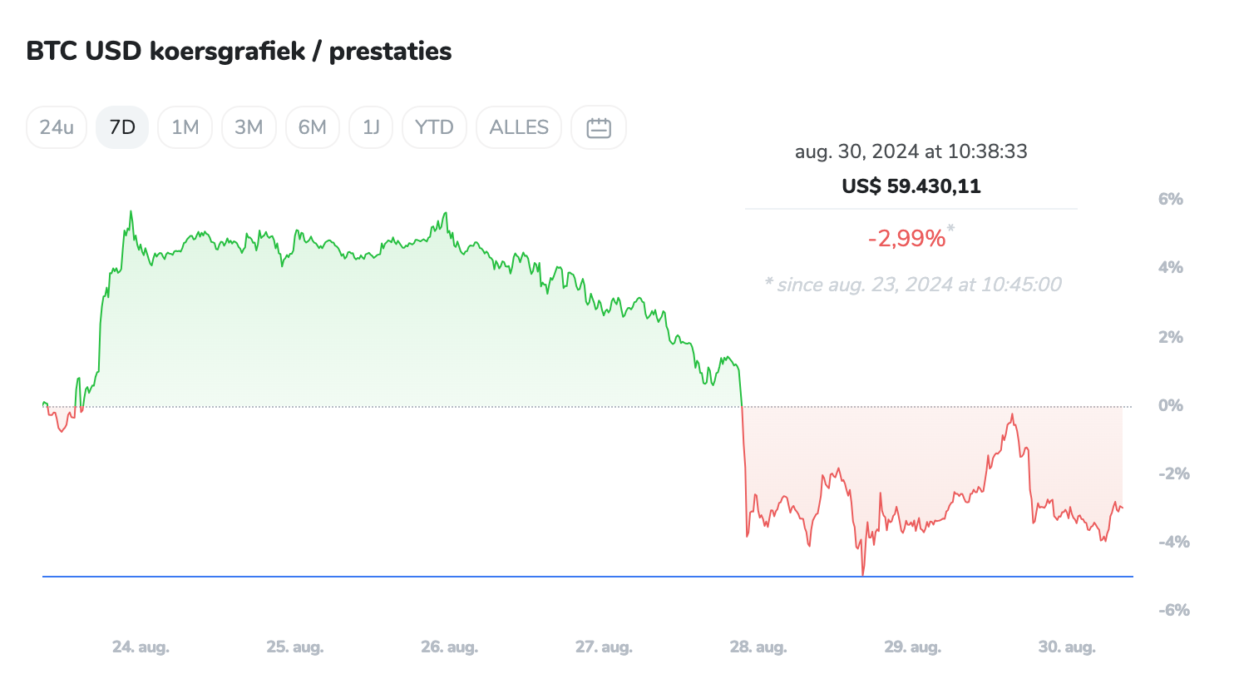The height and width of the screenshot is (679, 1234).
Task: Click the 6% y-axis label
Action: 1171,199
